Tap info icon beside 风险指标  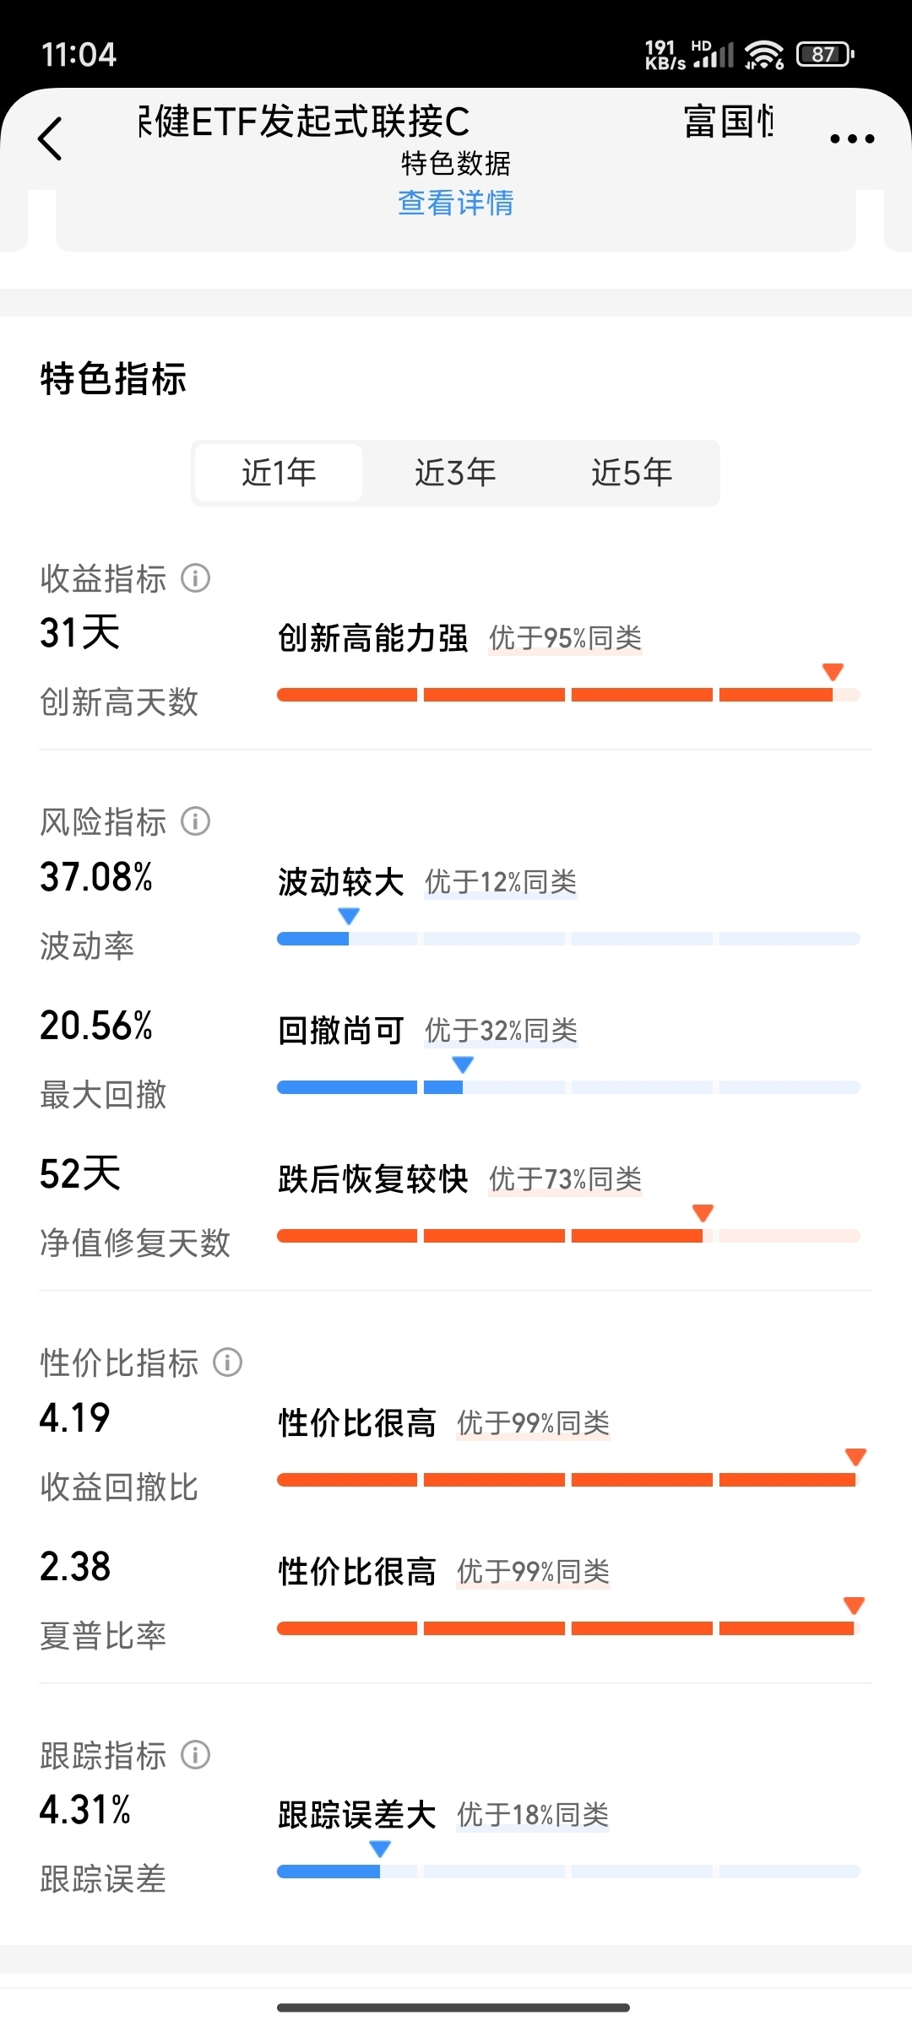tap(196, 821)
